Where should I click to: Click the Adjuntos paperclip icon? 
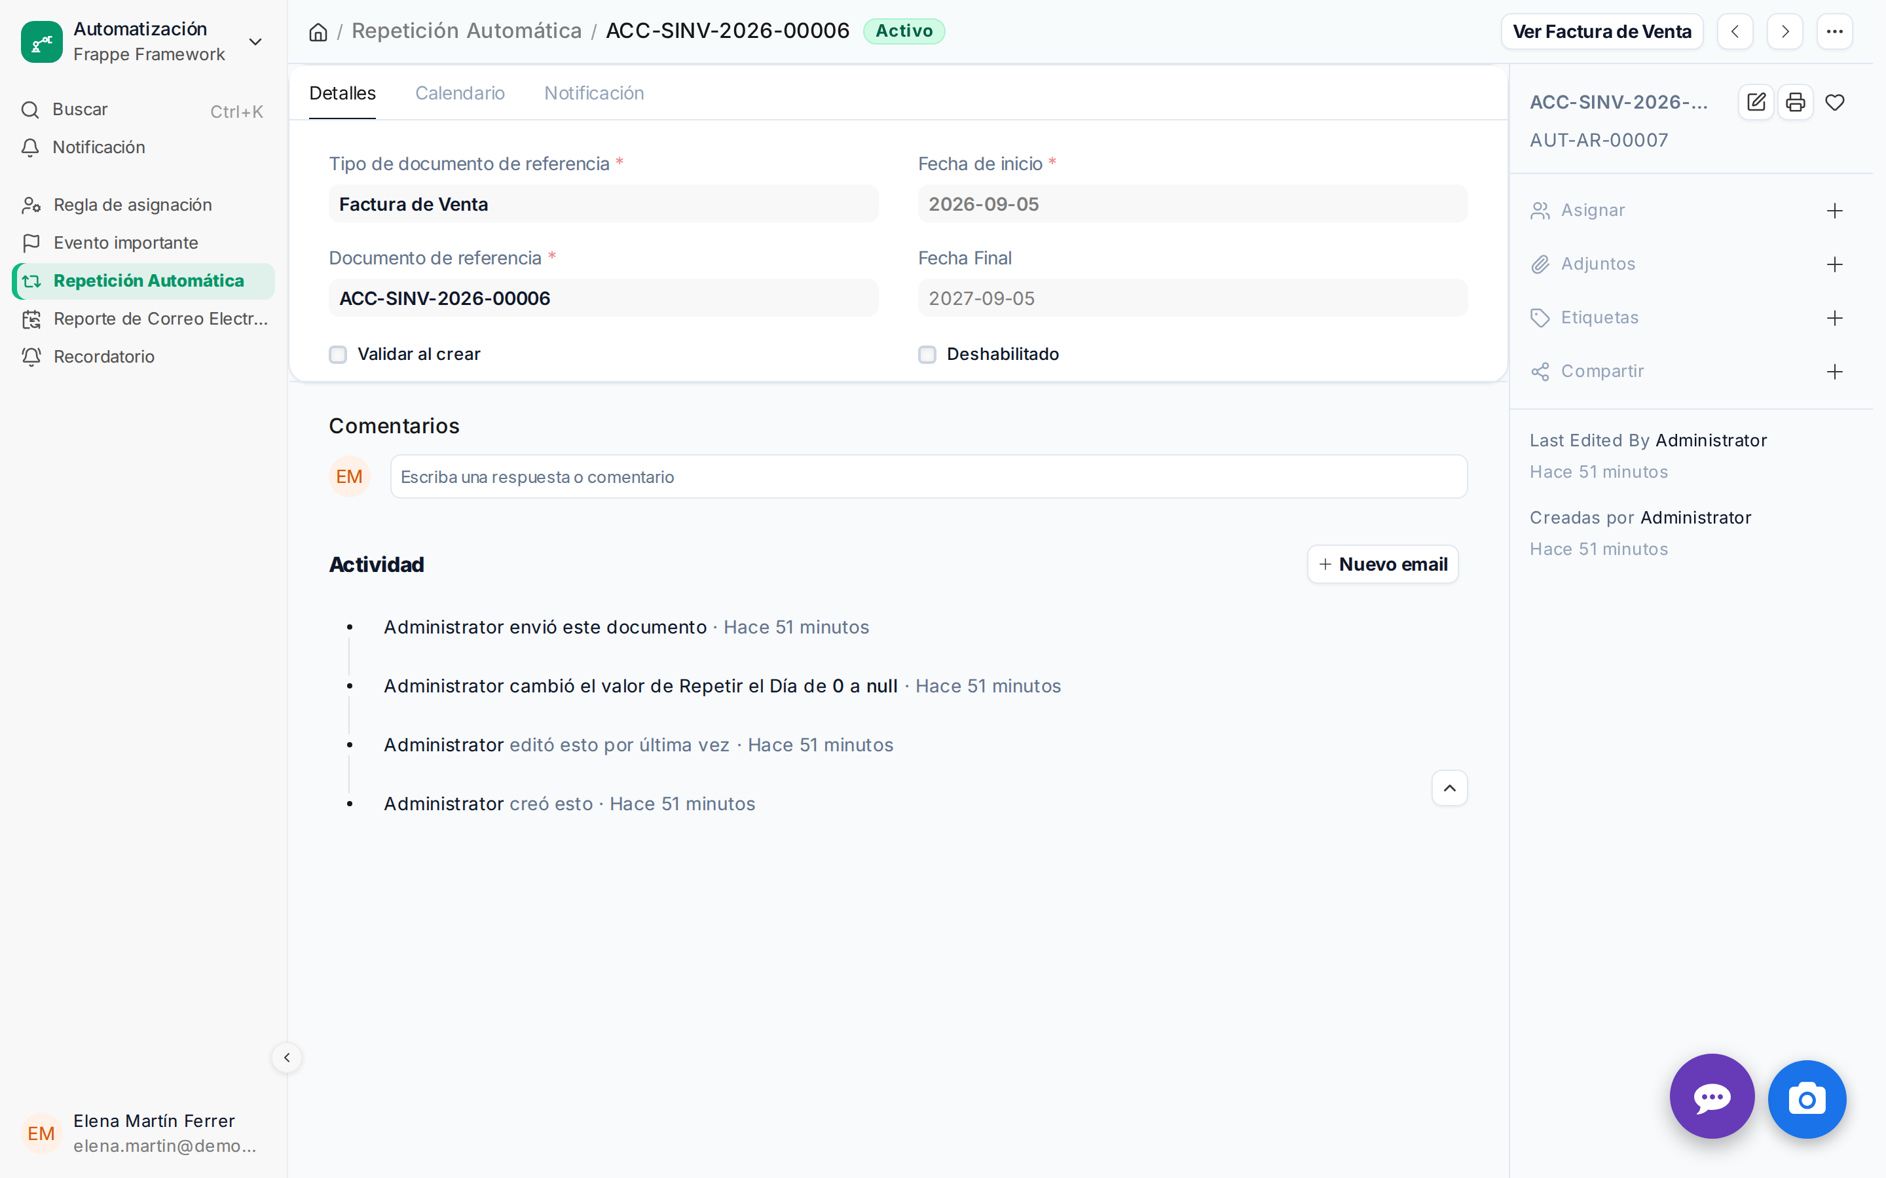click(x=1540, y=265)
